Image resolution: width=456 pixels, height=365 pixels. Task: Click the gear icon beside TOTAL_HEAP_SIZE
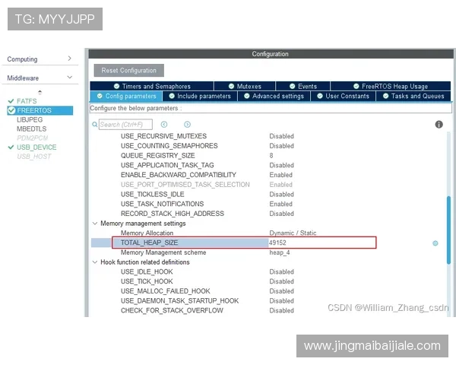pos(435,243)
